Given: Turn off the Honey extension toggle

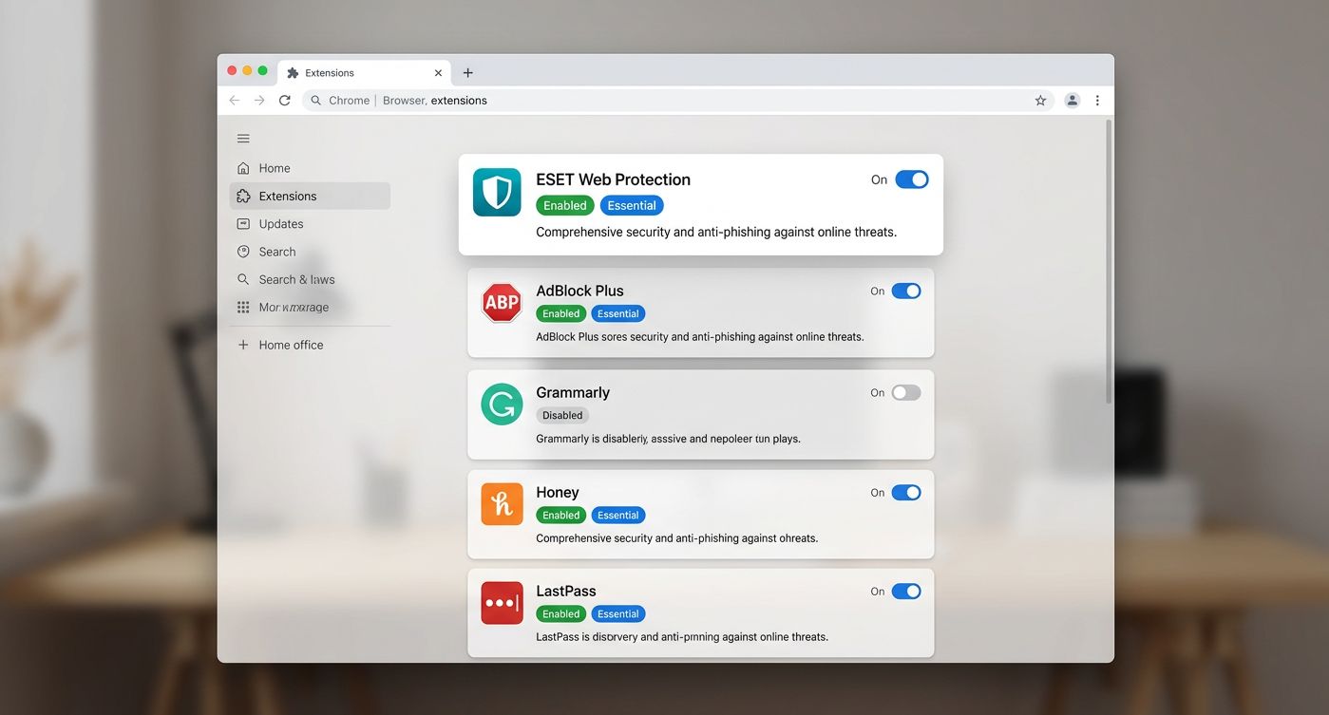Looking at the screenshot, I should pos(905,493).
